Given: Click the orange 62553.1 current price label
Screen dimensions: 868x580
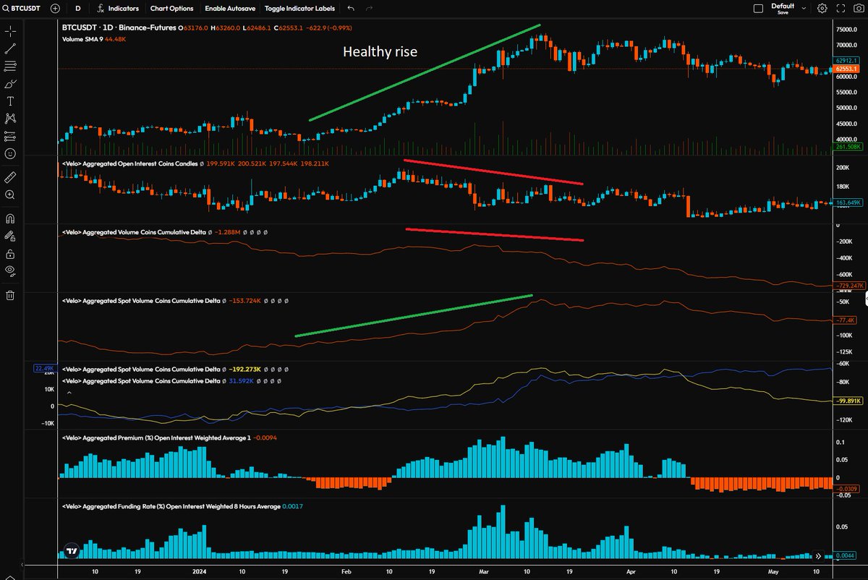Looking at the screenshot, I should coord(847,69).
